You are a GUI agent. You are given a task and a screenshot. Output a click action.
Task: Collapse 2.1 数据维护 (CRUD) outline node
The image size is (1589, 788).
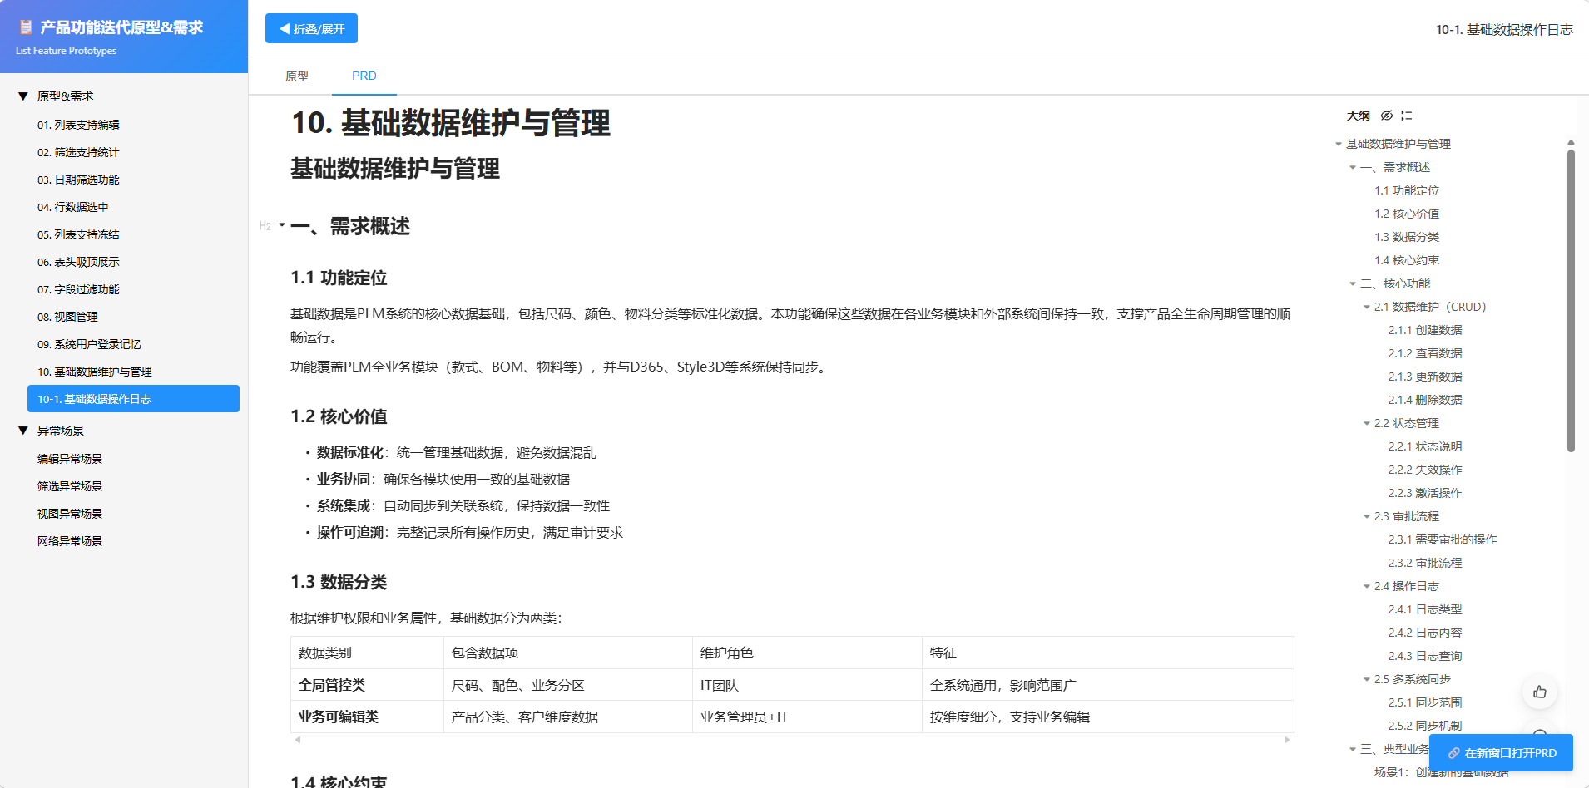[x=1366, y=308]
